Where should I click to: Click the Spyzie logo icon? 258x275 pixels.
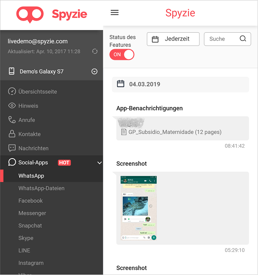click(30, 15)
